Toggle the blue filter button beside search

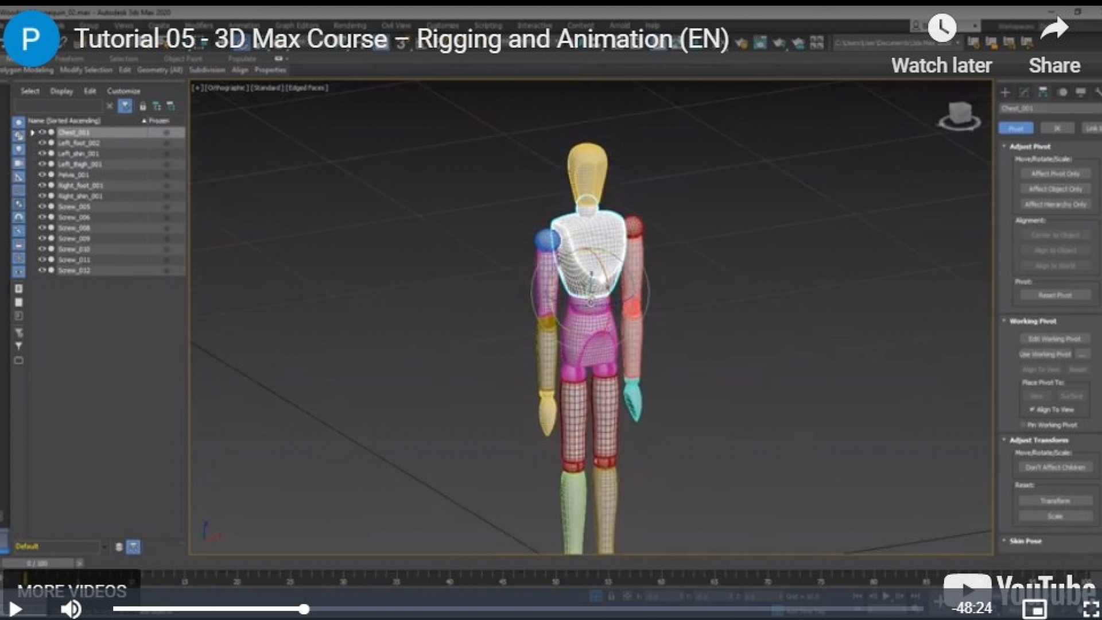[x=125, y=106]
